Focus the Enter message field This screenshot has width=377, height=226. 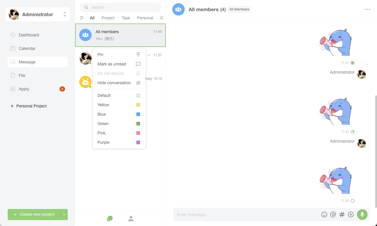tap(247, 215)
